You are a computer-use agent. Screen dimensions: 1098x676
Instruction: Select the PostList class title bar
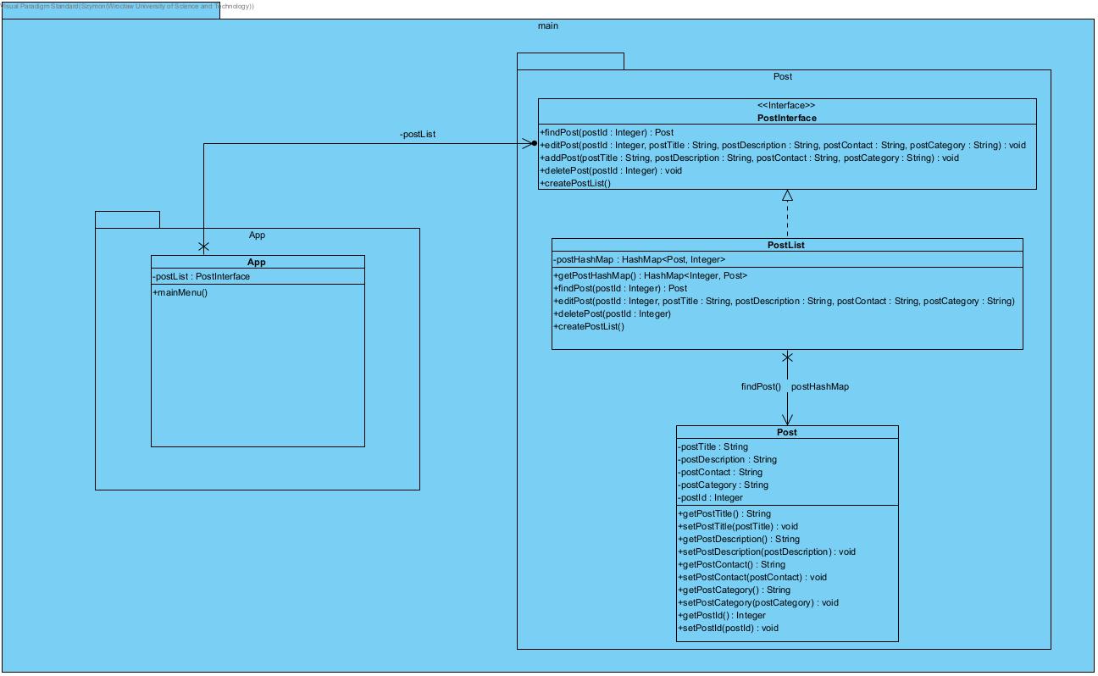[786, 246]
